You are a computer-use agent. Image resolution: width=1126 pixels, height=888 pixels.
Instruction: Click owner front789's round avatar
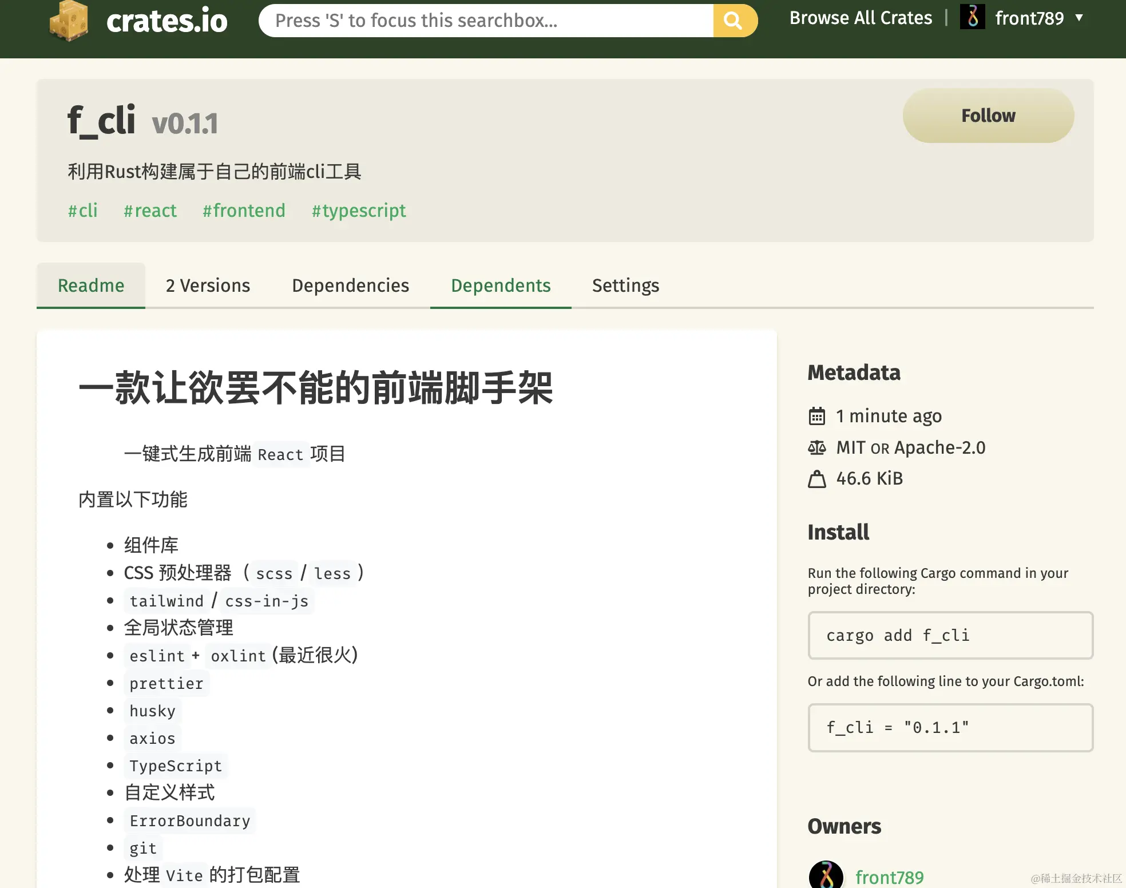pos(826,875)
